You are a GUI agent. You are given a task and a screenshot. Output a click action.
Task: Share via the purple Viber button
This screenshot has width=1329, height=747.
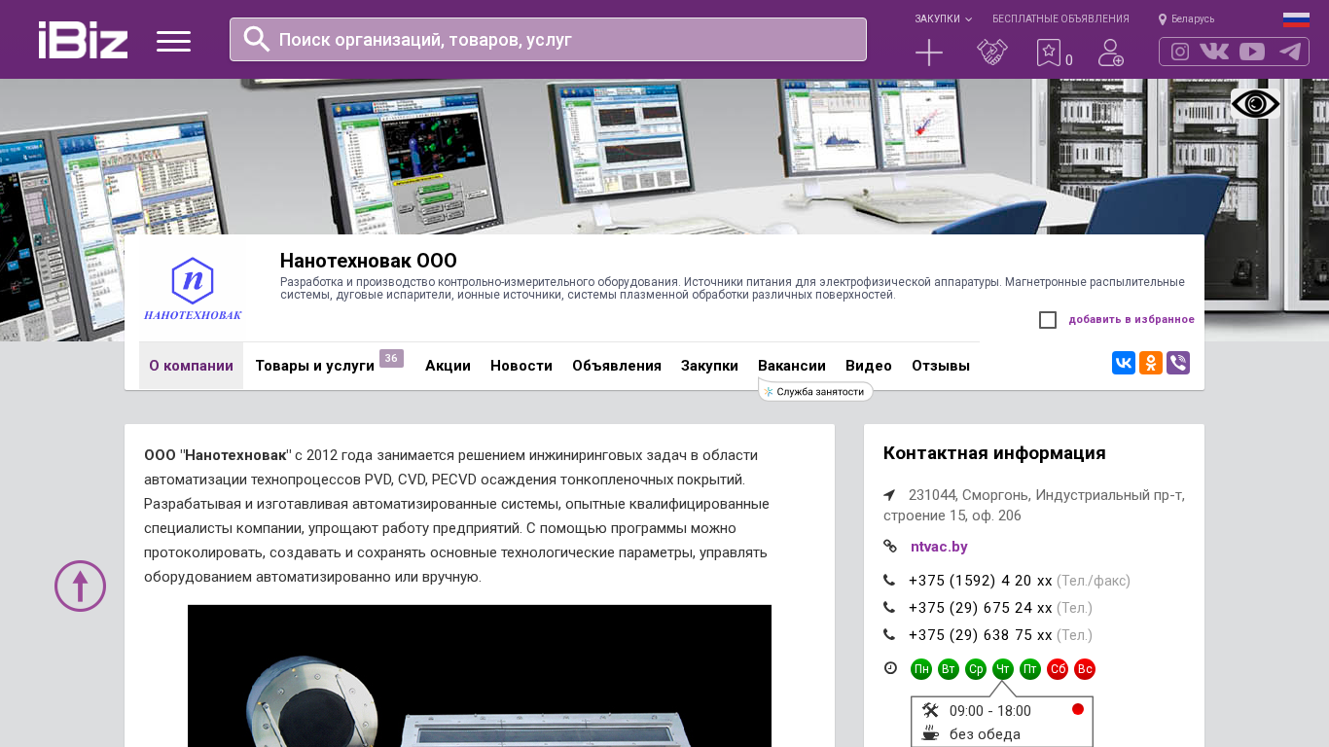(x=1178, y=363)
